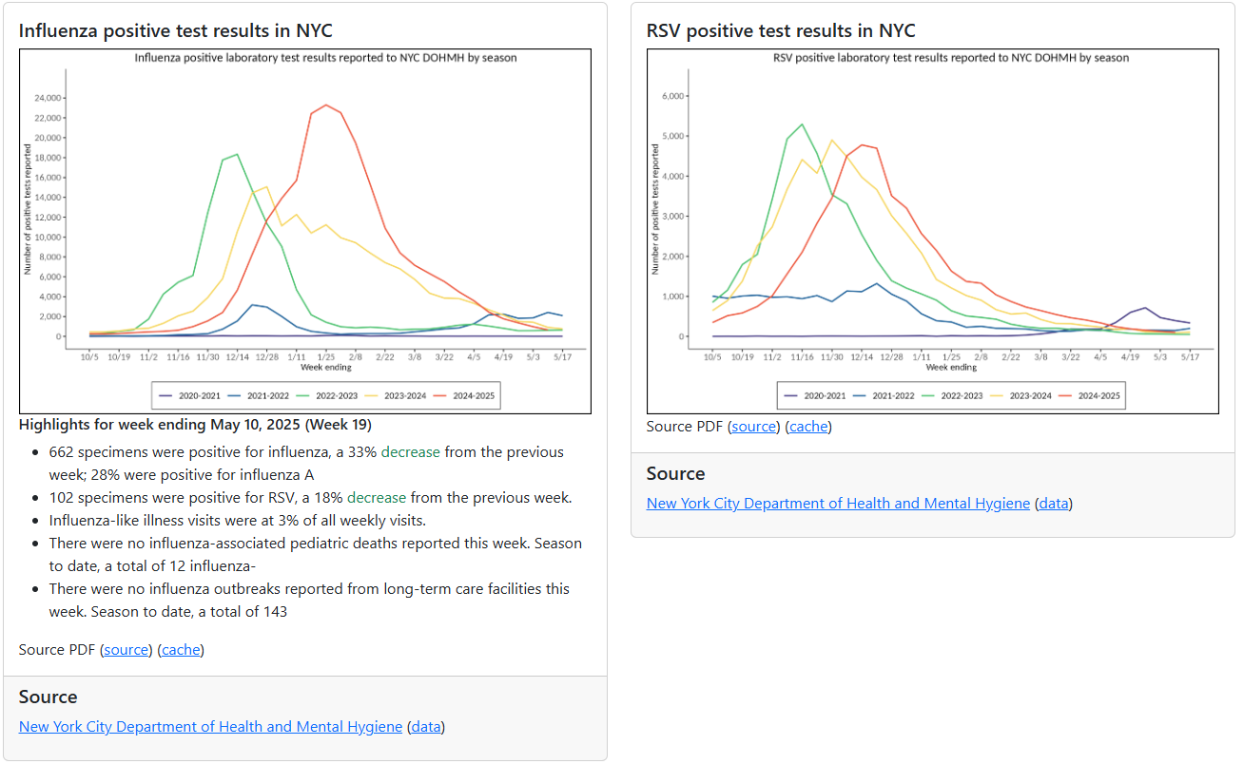Click the 'data' link in influenza card

pos(426,727)
